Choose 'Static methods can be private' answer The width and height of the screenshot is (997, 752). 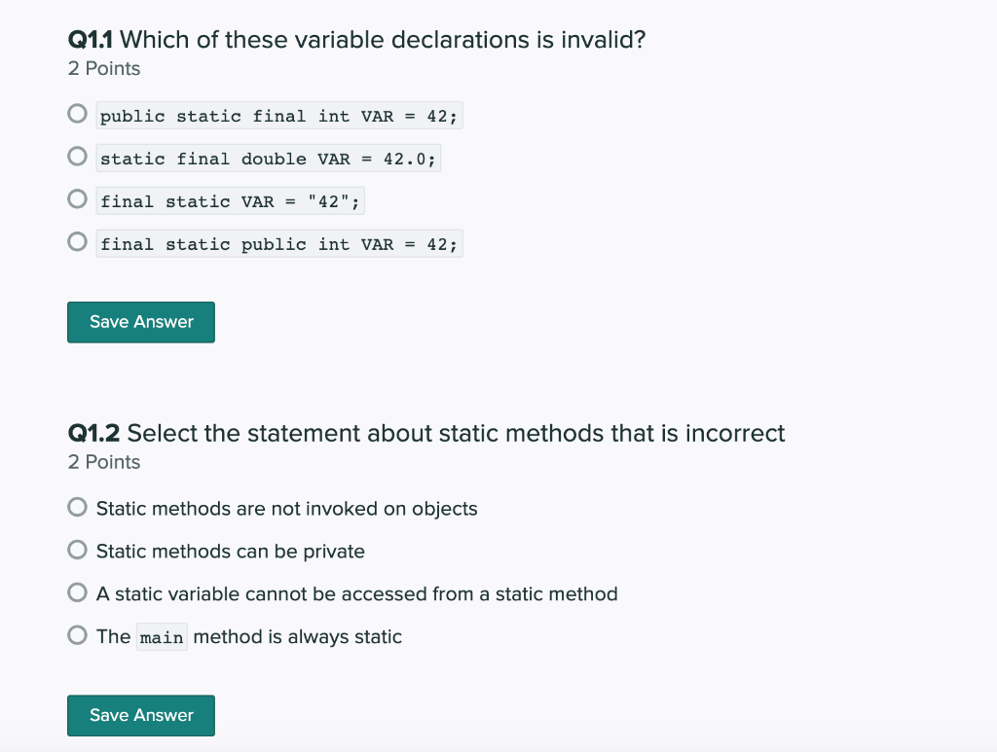(77, 550)
